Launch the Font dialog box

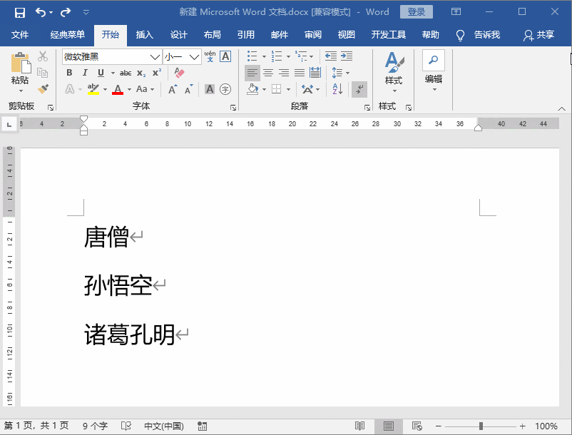coord(233,108)
